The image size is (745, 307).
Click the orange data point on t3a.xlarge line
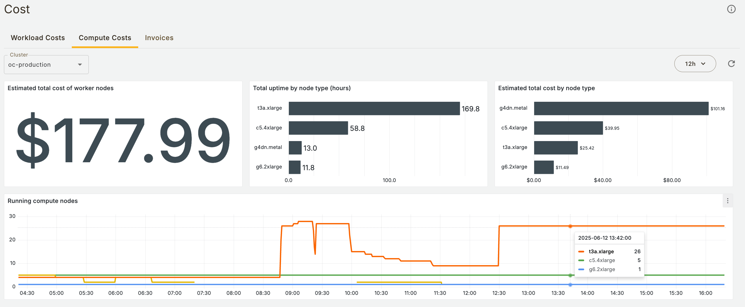570,226
